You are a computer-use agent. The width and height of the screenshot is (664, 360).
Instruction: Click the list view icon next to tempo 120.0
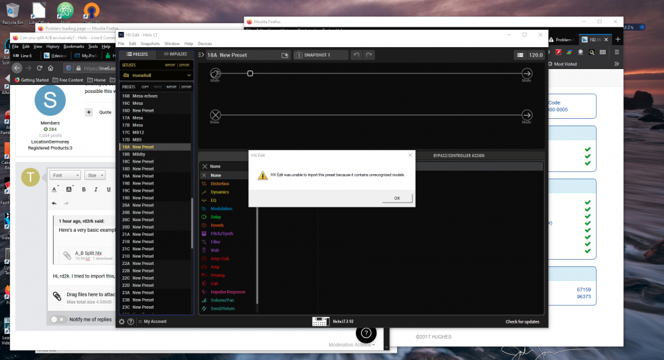pyautogui.click(x=521, y=55)
